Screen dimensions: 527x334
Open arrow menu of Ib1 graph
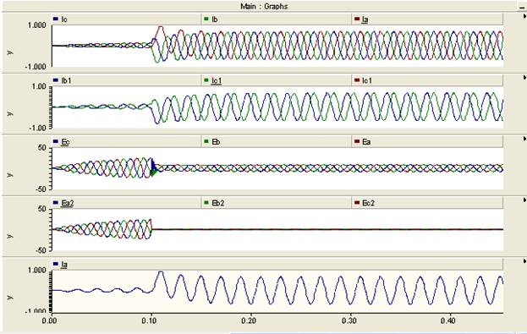[x=524, y=77]
